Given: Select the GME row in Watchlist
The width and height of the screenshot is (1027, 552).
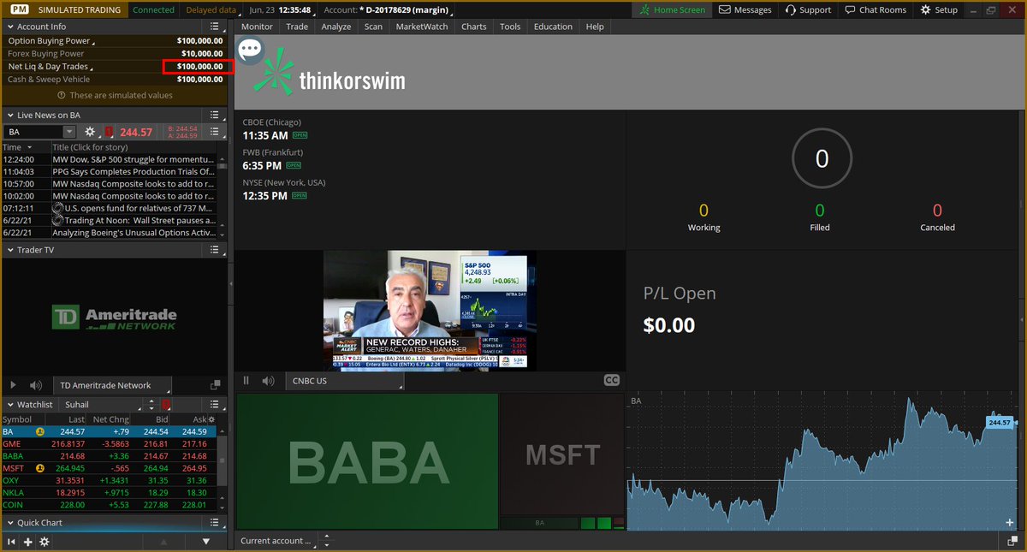Looking at the screenshot, I should point(108,444).
